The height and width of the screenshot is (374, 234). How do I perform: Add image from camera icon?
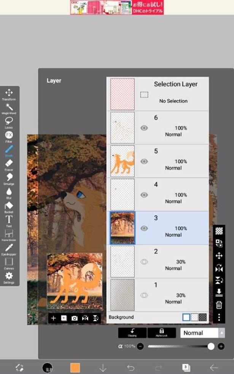[75, 318]
